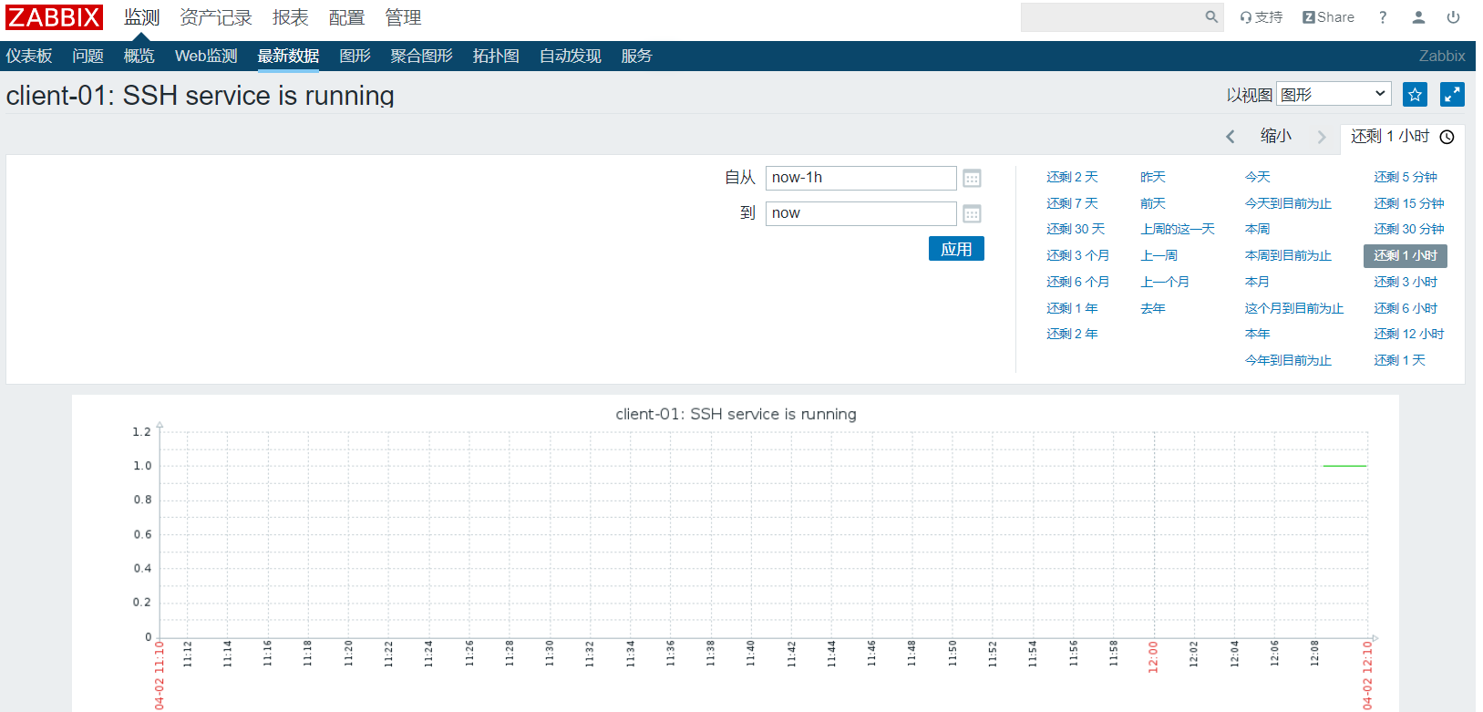Click the ZABBIX logo

(x=54, y=17)
